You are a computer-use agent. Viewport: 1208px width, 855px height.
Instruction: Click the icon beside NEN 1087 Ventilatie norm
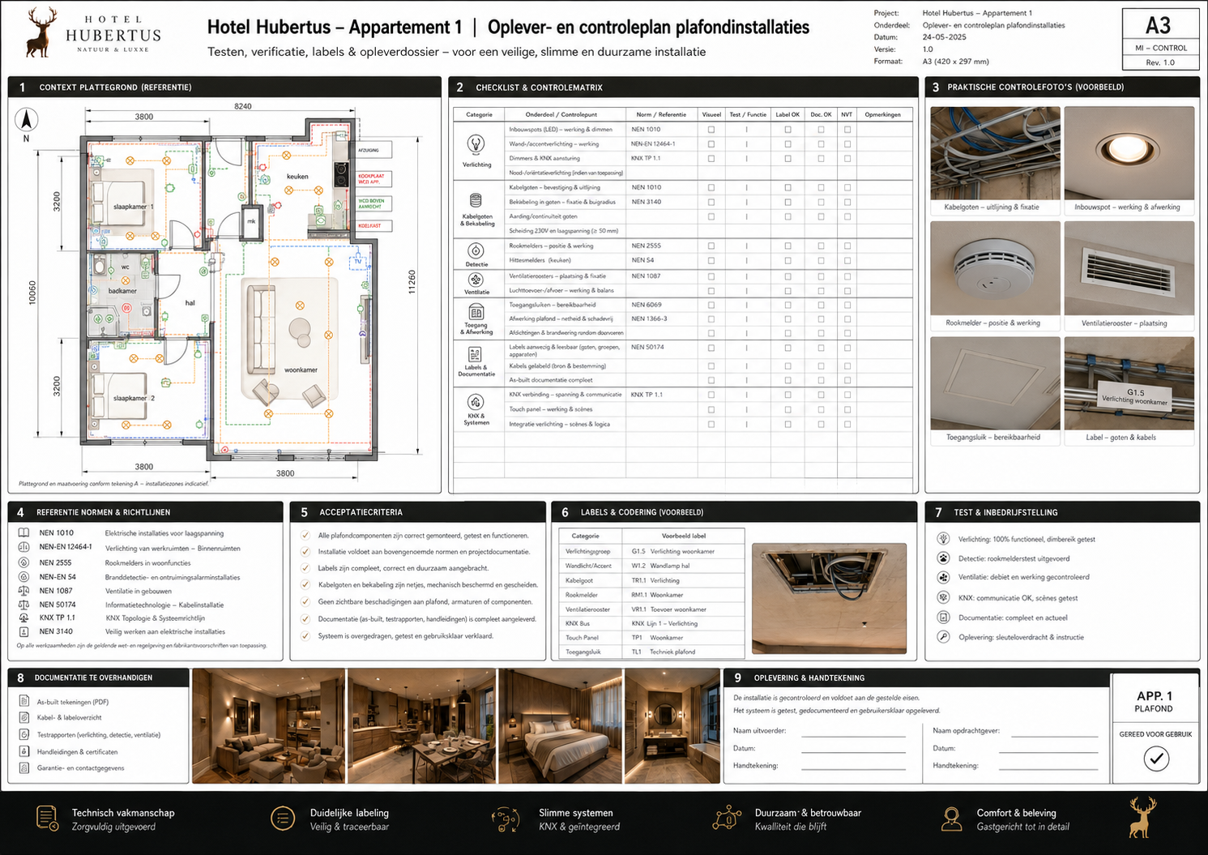pyautogui.click(x=23, y=591)
